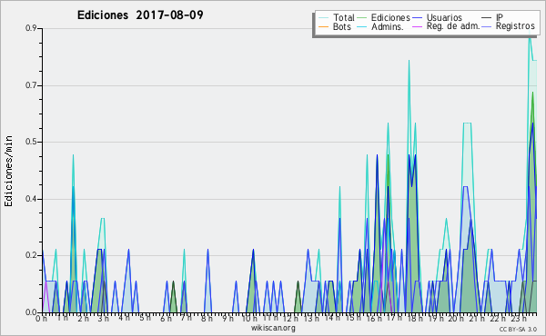Click the Ediciones legend green line

[x=362, y=17]
